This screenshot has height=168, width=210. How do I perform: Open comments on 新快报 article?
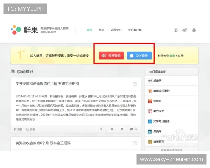tap(133, 129)
